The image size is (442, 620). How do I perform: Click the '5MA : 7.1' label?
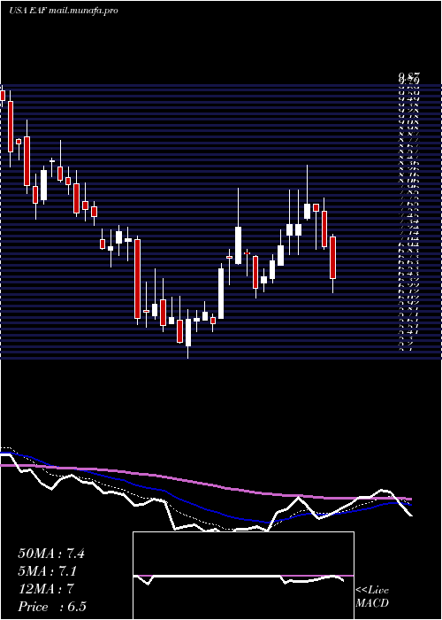pos(48,571)
